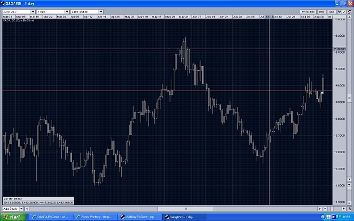
Task: Expand hidden system tray icons arrow
Action: point(323,217)
